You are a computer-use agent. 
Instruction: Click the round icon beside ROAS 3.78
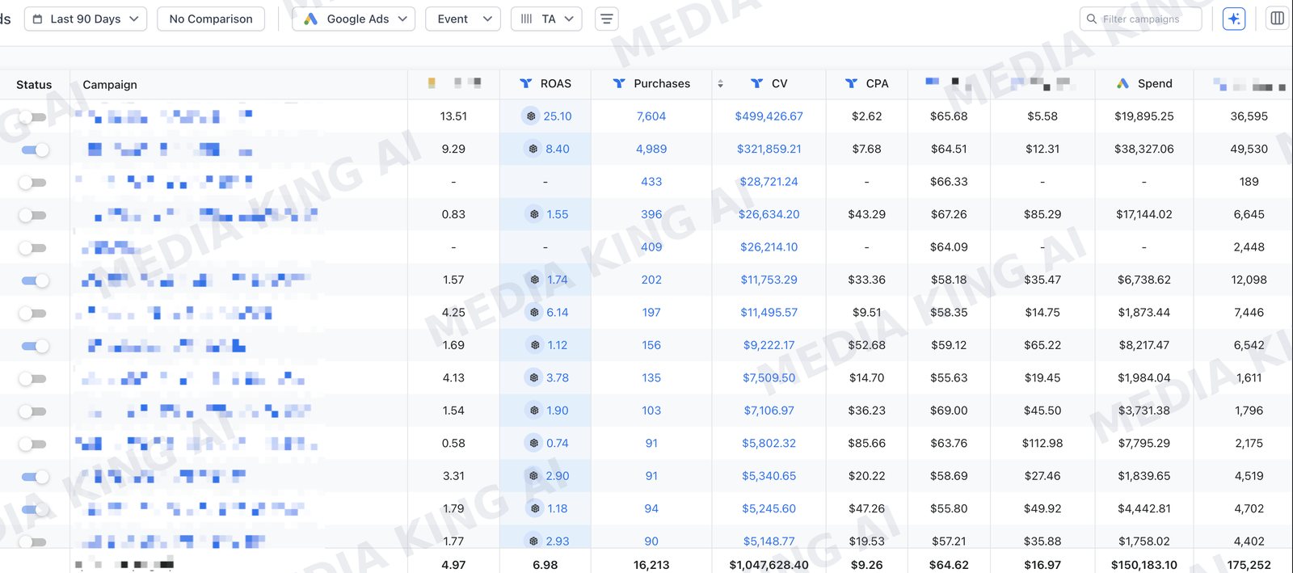[x=534, y=377]
